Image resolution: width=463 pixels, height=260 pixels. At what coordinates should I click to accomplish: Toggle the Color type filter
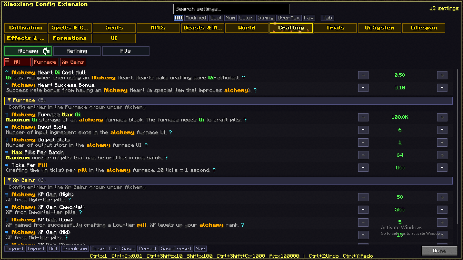tap(246, 18)
